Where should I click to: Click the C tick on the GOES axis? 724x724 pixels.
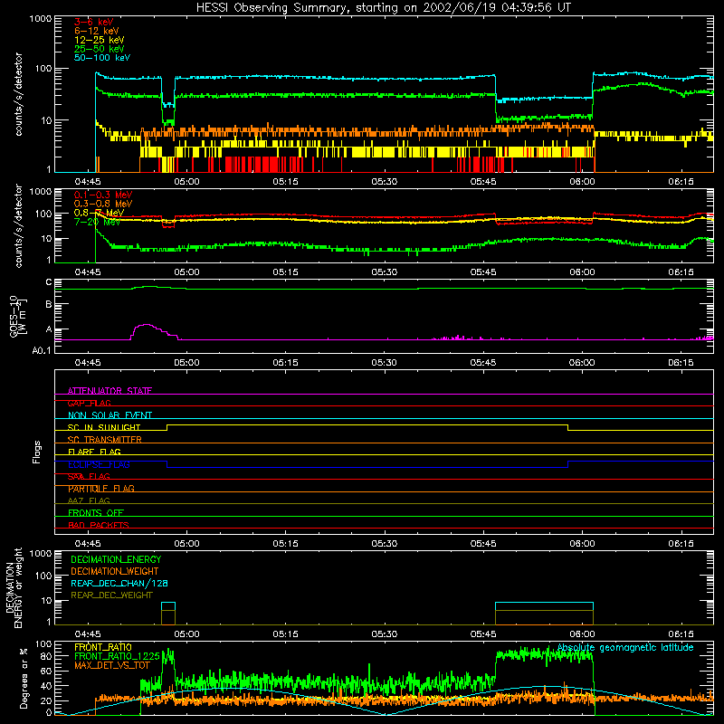coord(49,282)
